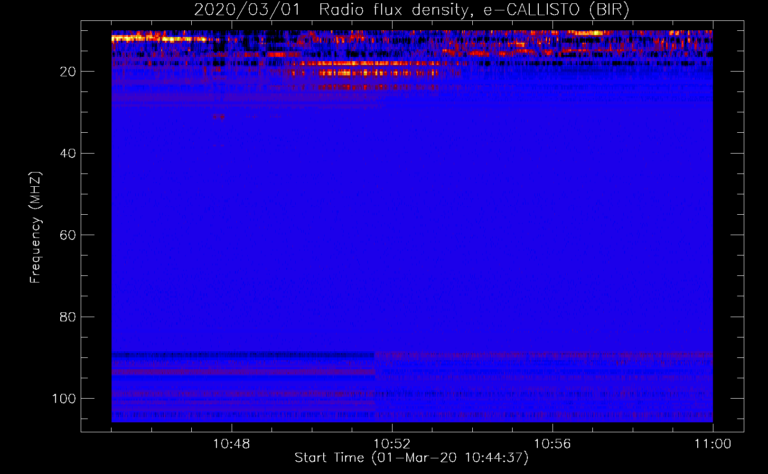Click the frequency tick label "40"
Screen dimensions: 768x474
[68, 154]
